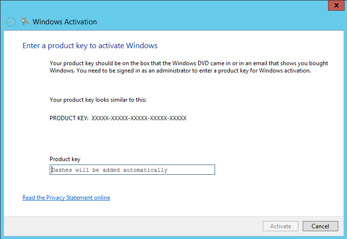Click the uppercase PRODUCT KEY: sample label

pos(69,118)
